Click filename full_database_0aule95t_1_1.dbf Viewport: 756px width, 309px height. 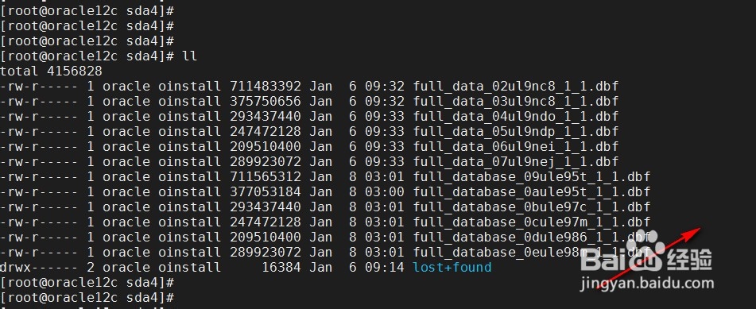click(532, 192)
